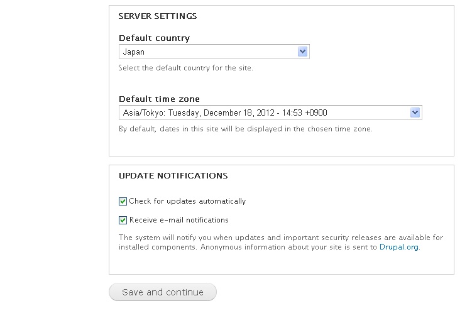Click the word "Japan" in the country field
The image size is (472, 318).
pyautogui.click(x=134, y=52)
